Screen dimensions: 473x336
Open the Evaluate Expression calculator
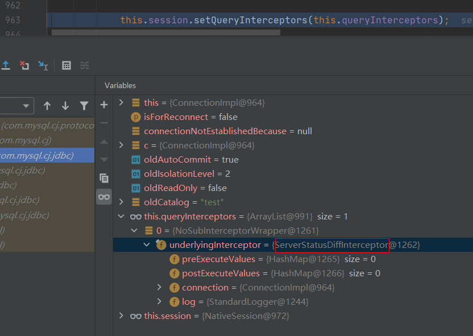(x=67, y=65)
